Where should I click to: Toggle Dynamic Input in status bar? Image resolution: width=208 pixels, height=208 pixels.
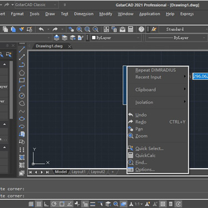pos(85,204)
